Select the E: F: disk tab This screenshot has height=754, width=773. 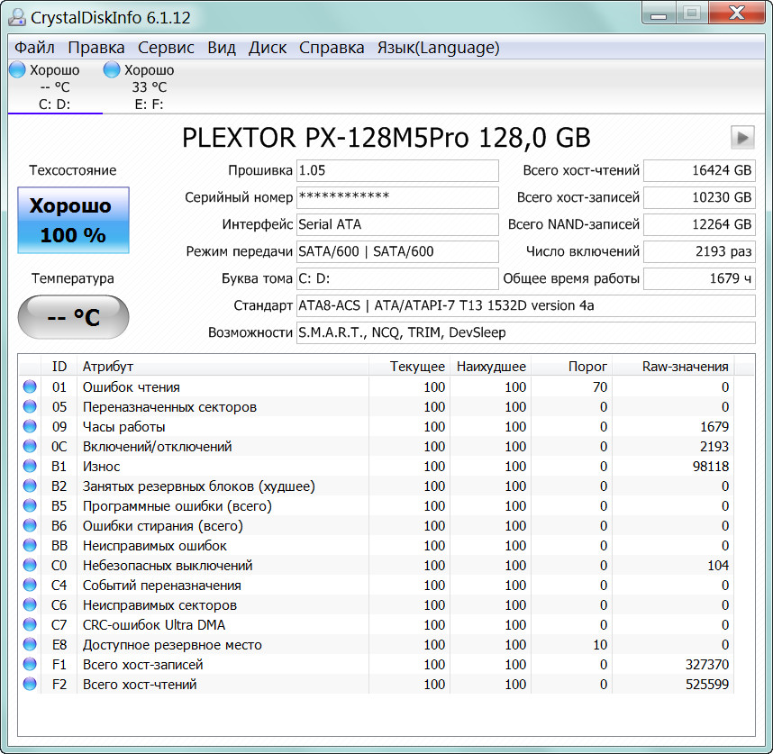coord(149,86)
